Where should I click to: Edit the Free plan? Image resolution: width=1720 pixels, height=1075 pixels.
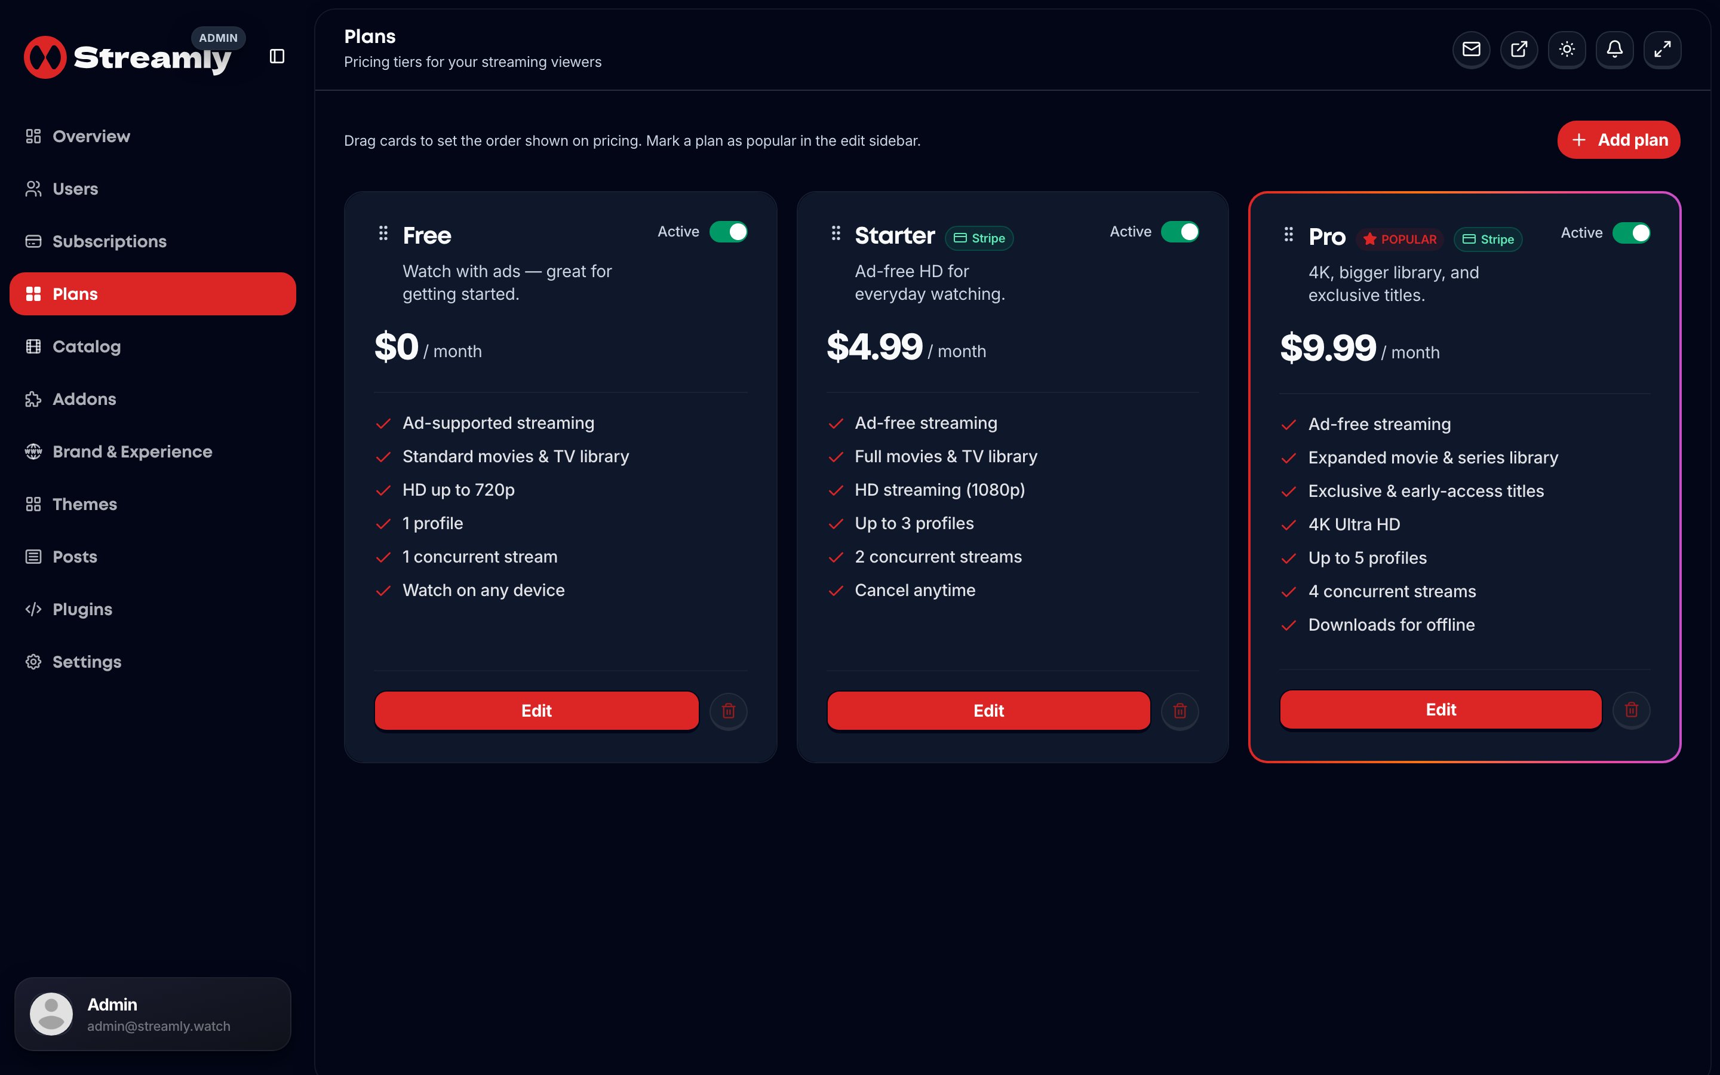pyautogui.click(x=537, y=710)
